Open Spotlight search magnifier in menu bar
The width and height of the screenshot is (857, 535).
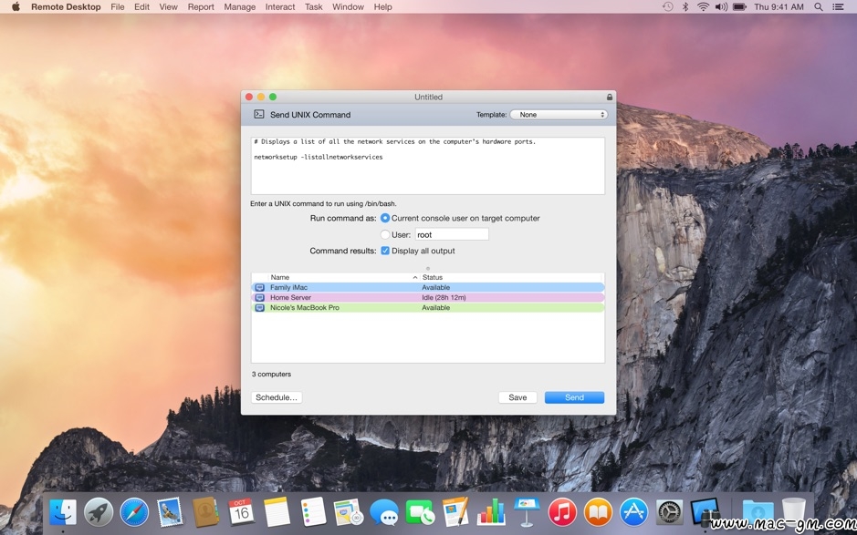[x=818, y=6]
